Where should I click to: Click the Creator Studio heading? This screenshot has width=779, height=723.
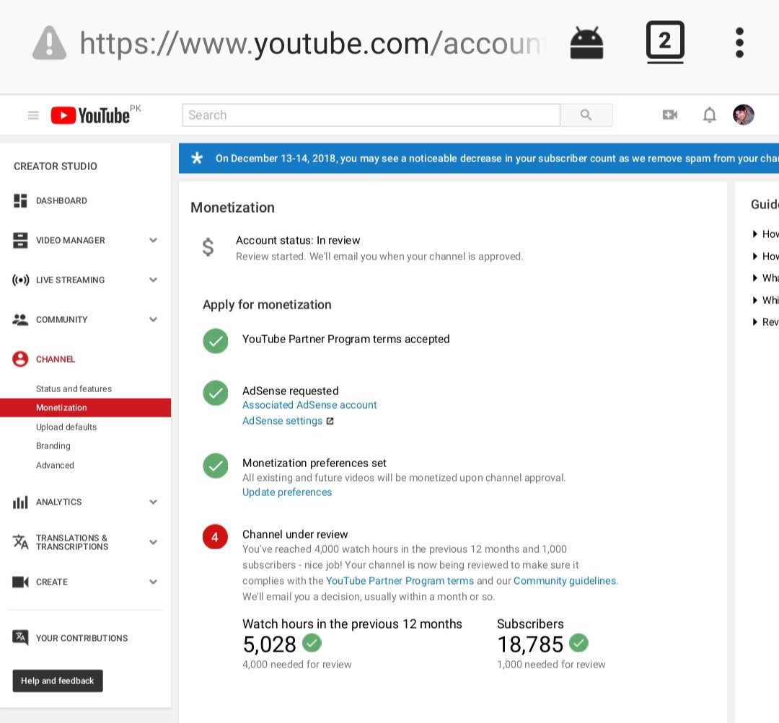click(x=55, y=167)
